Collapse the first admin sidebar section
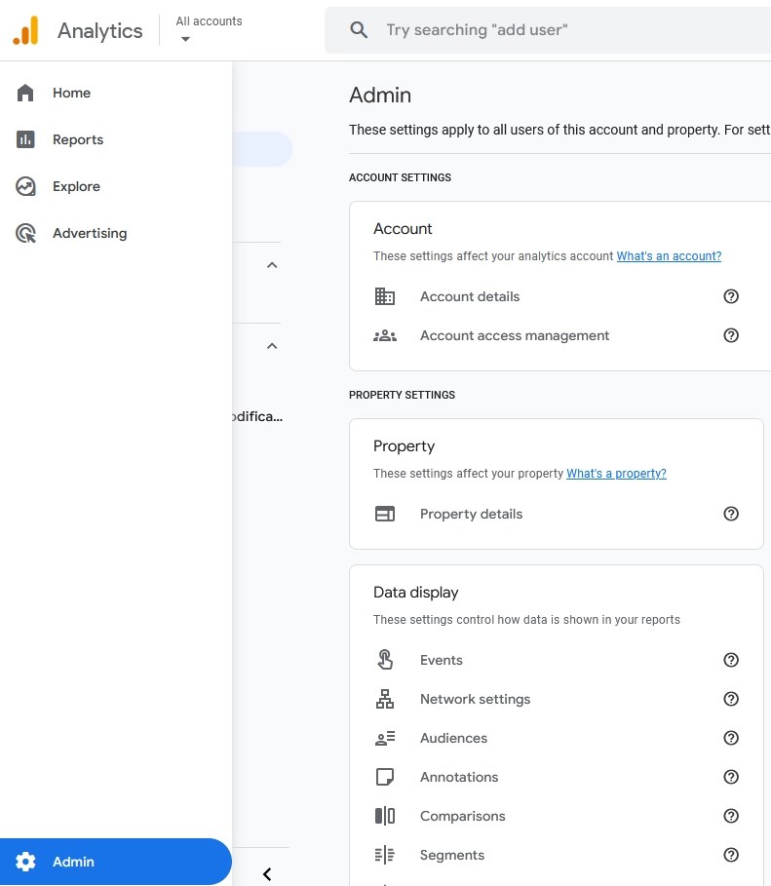The height and width of the screenshot is (886, 771). [272, 265]
